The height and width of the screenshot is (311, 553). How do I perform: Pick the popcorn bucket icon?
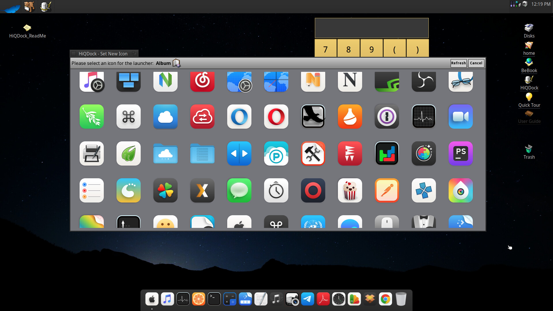tap(350, 190)
